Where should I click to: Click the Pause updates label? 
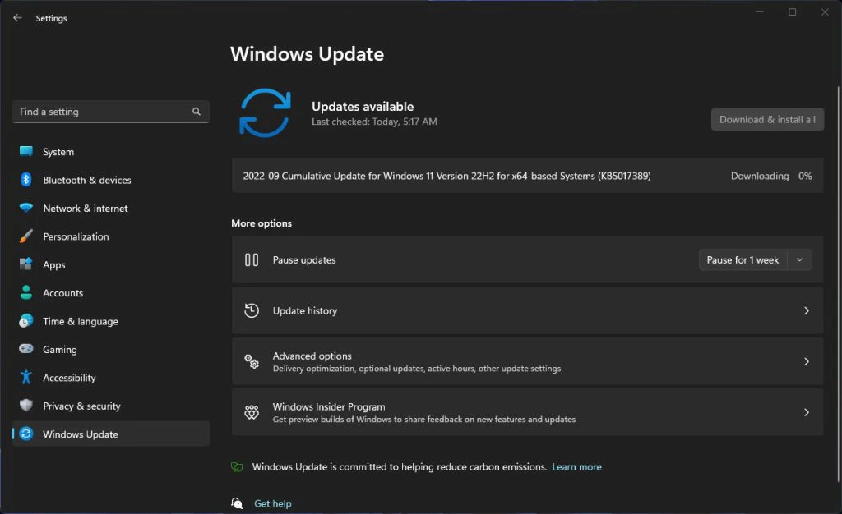coord(304,260)
